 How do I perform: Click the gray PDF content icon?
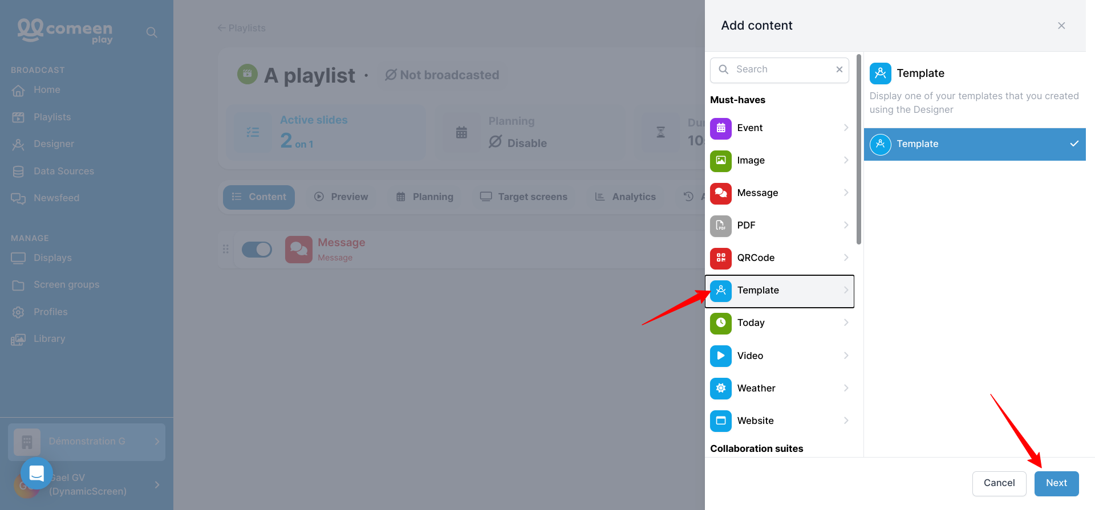[721, 226]
